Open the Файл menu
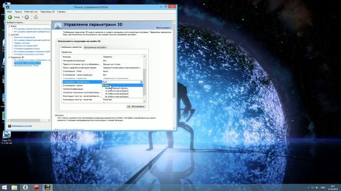The image size is (341, 191). pyautogui.click(x=10, y=12)
